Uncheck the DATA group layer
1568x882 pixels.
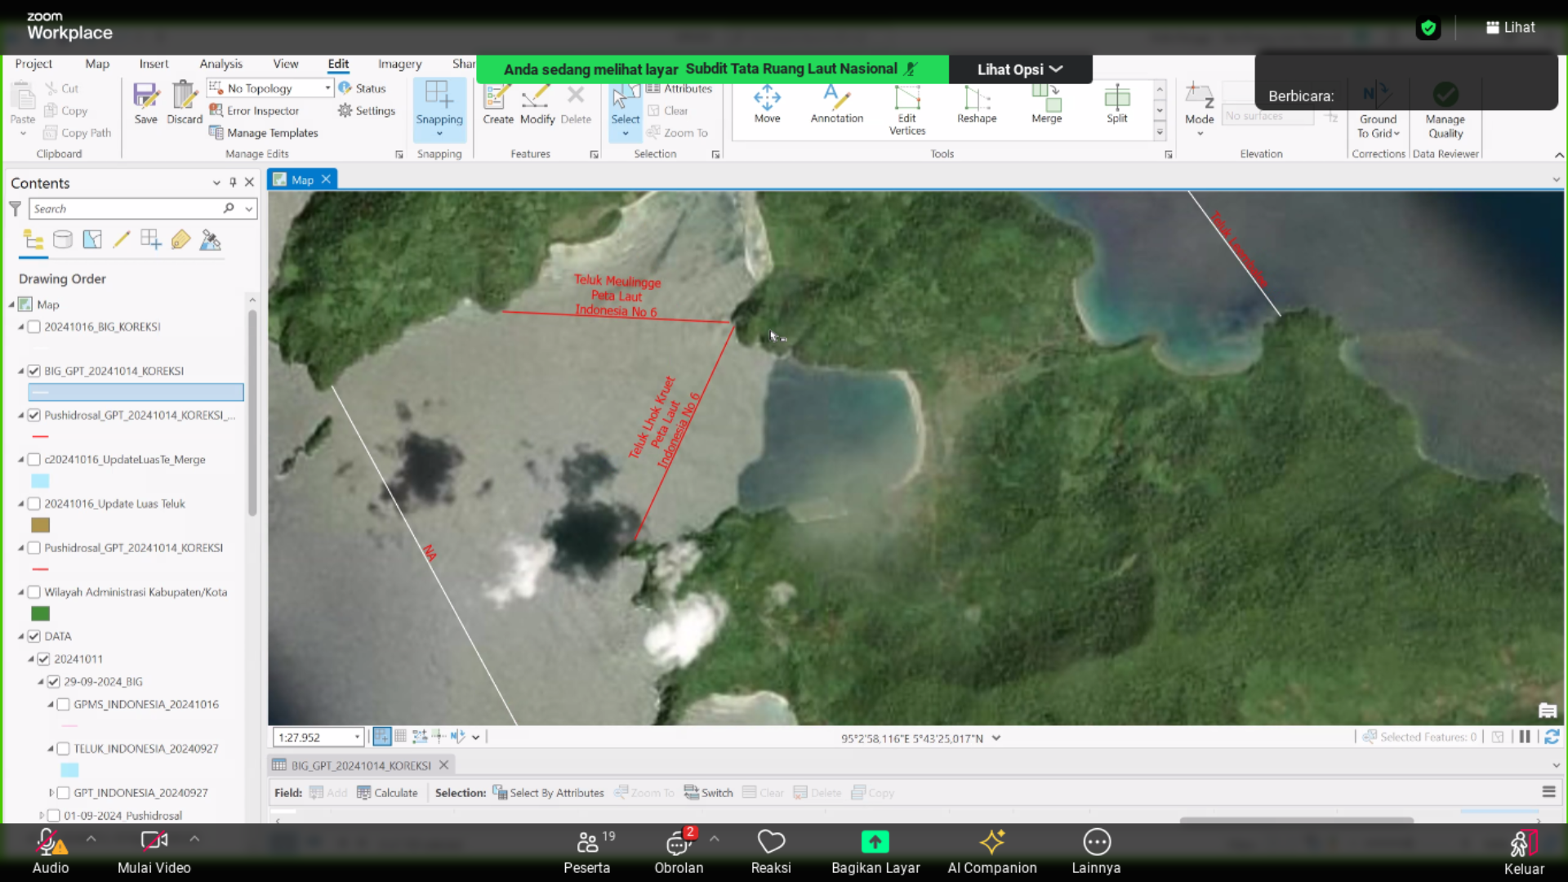34,636
